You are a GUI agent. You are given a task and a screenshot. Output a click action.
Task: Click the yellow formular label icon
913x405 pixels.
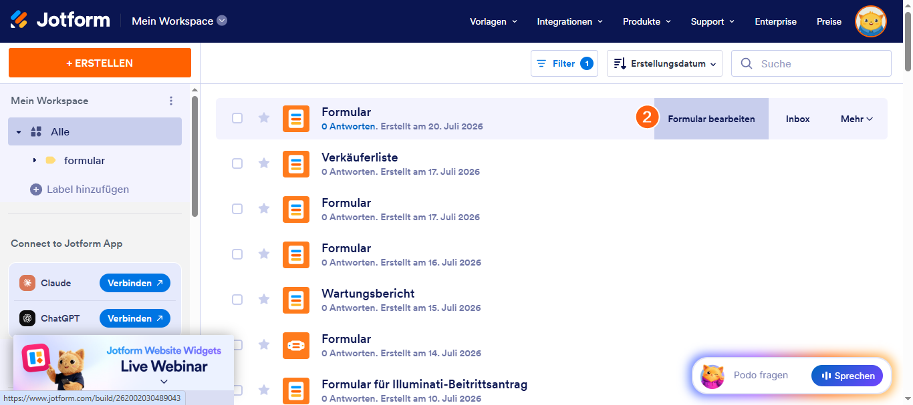(x=50, y=161)
